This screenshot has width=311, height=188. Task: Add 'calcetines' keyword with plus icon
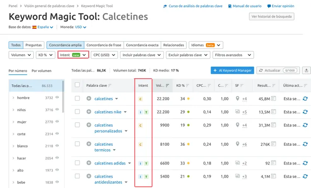coord(89,98)
